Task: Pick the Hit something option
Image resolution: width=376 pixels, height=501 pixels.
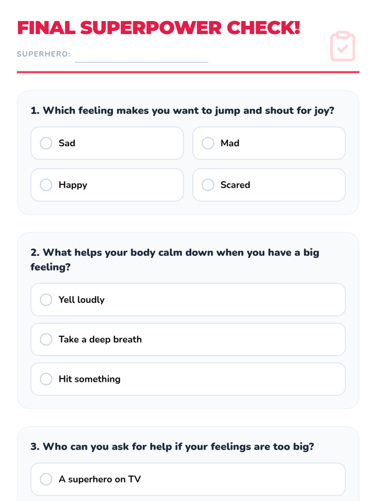Action: click(46, 379)
